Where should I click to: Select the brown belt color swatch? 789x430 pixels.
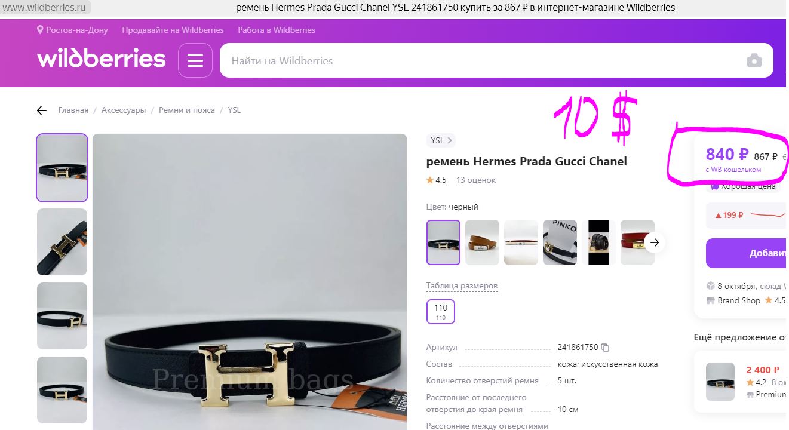(x=482, y=242)
